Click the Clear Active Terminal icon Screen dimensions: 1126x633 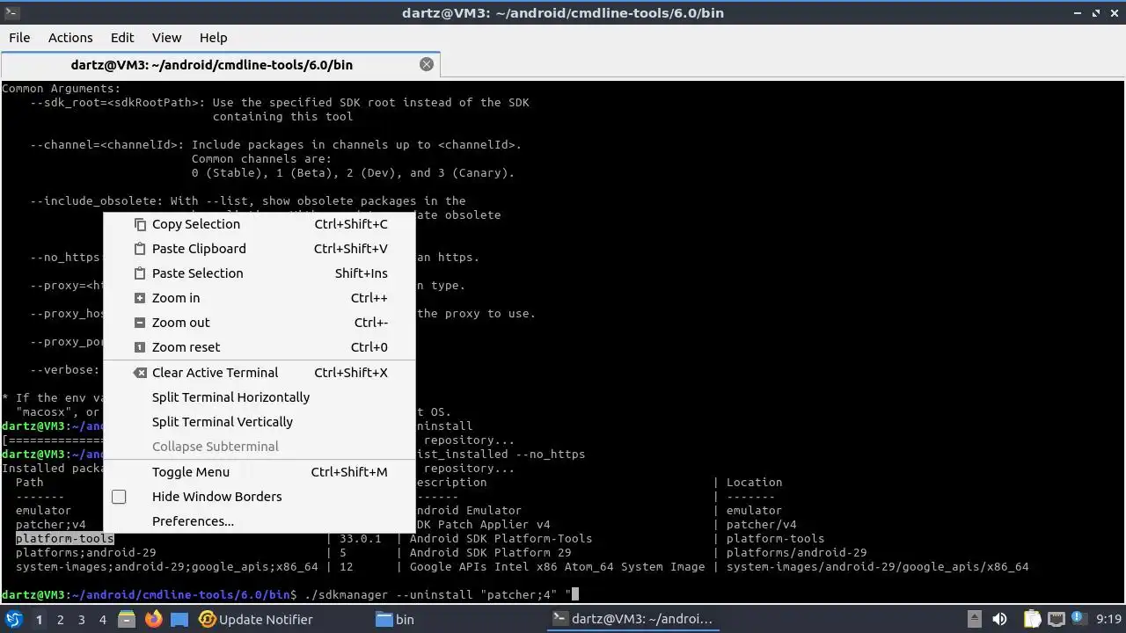[140, 373]
